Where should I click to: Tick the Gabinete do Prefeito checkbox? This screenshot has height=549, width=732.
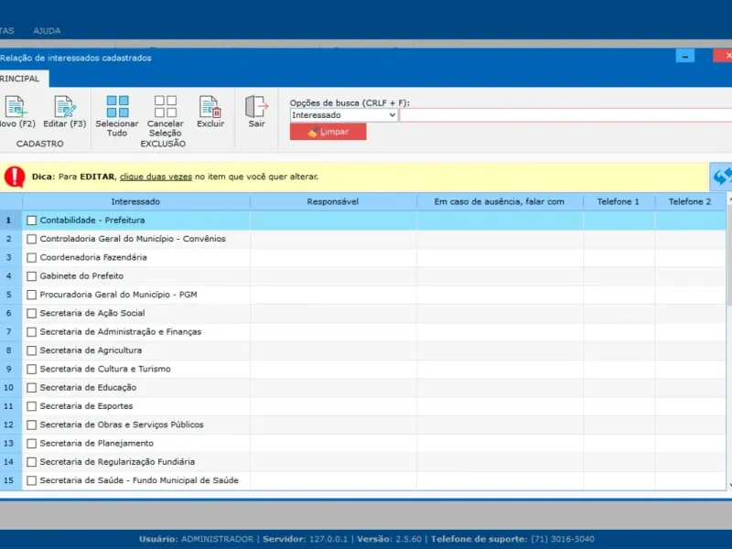pyautogui.click(x=32, y=276)
